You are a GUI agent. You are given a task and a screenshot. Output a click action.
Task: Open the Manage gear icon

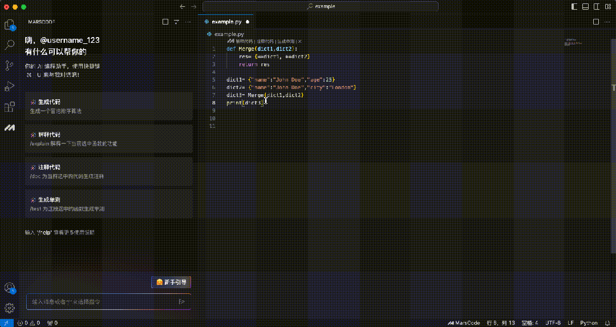[9, 308]
